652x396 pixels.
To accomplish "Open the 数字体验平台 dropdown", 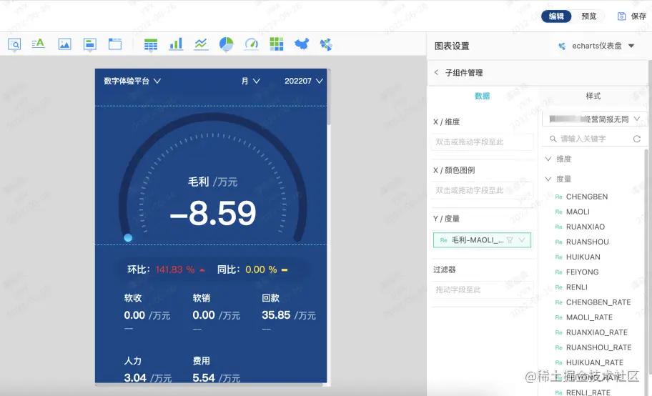I will tap(132, 81).
